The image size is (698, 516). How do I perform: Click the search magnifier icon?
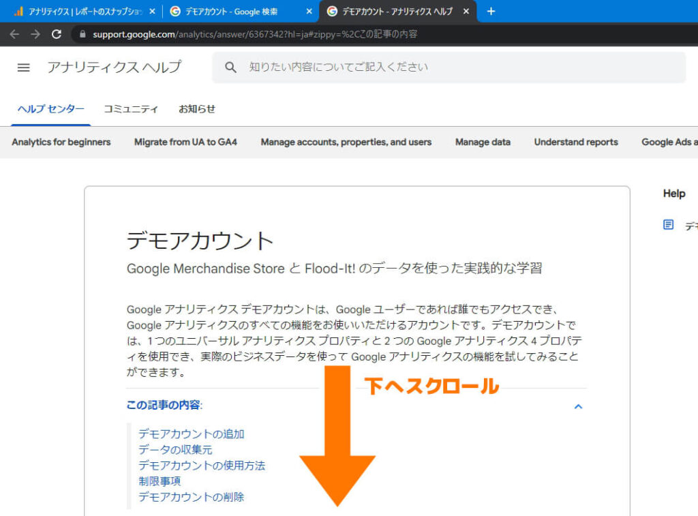230,67
